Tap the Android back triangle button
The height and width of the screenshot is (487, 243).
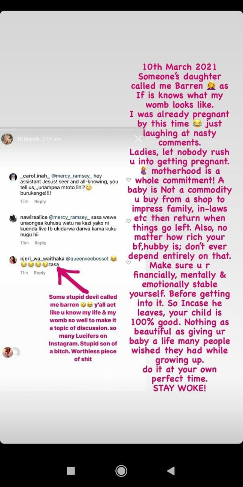(x=171, y=471)
